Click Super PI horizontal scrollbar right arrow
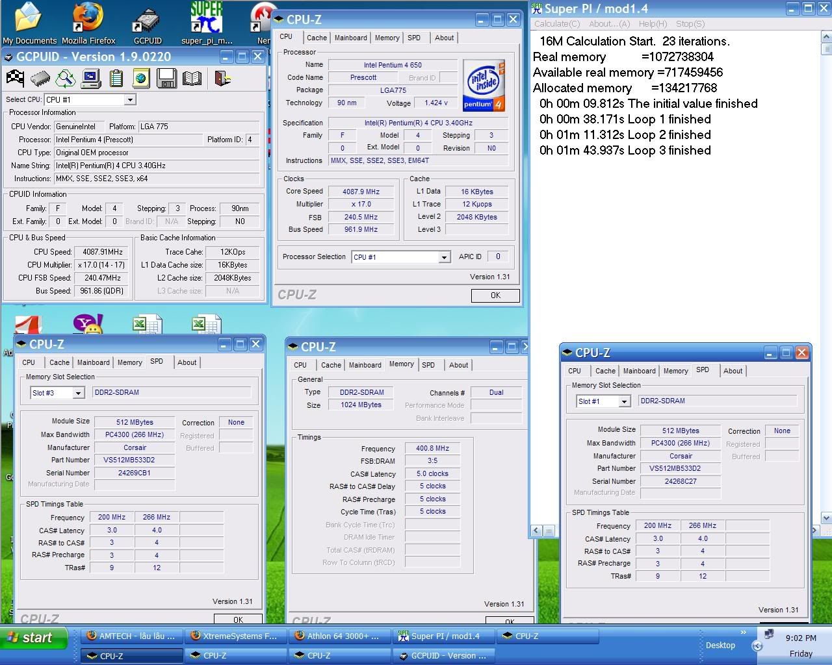 click(816, 531)
